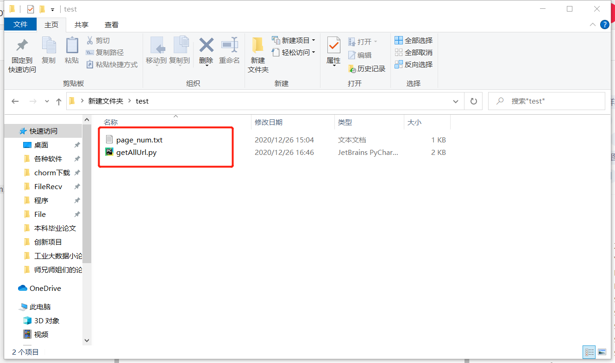615x363 pixels.
Task: Open 3D 对象 in the sidebar
Action: pos(47,321)
